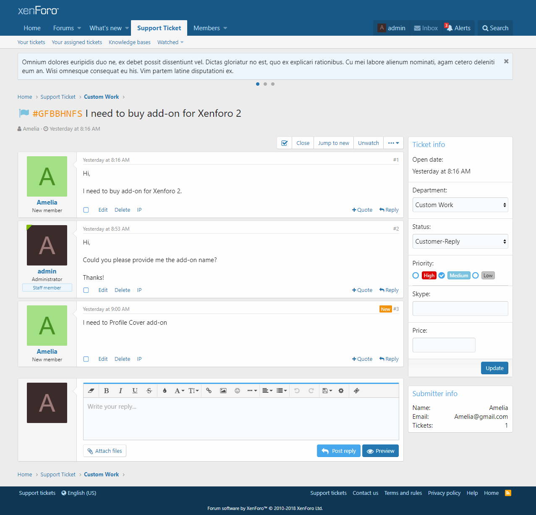
Task: Select the Low priority radio button
Action: tap(475, 276)
